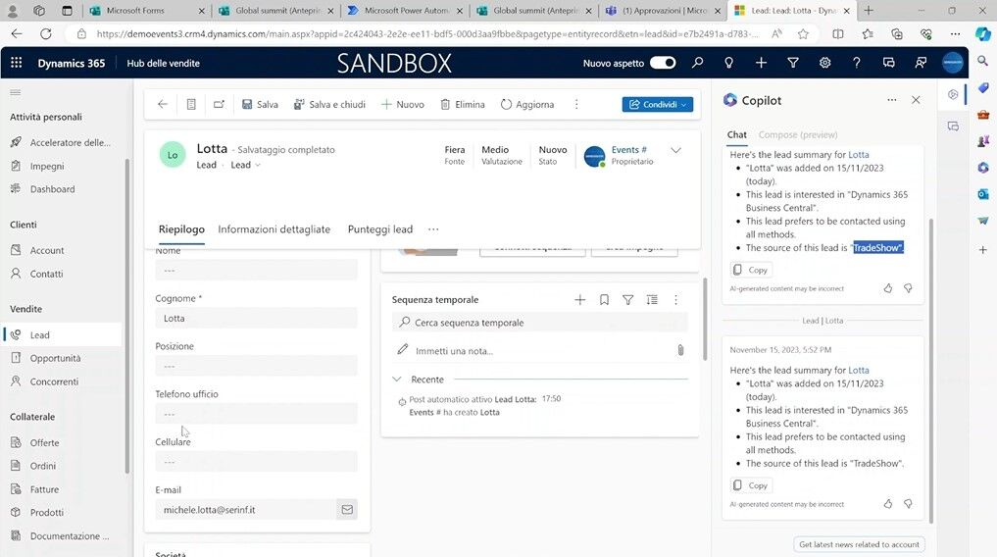Toggle the Nuovo aspetto switch
Viewport: 997px width, 557px height.
click(x=663, y=63)
